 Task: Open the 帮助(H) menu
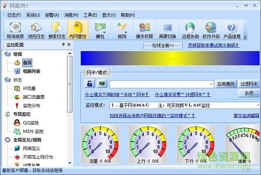128,15
